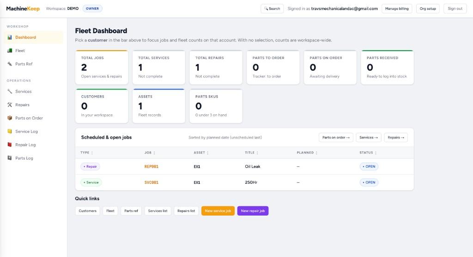Open the Services icon in Operations

10,91
